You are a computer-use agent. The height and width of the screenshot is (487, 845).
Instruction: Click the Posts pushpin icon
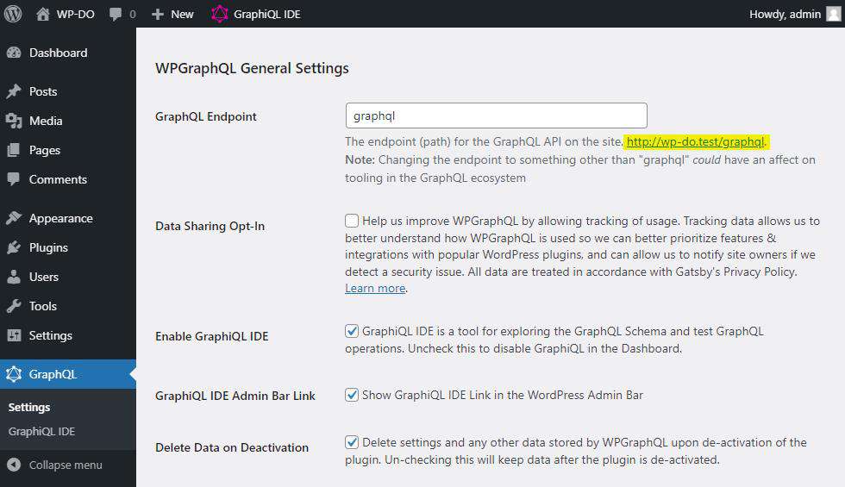click(x=14, y=91)
